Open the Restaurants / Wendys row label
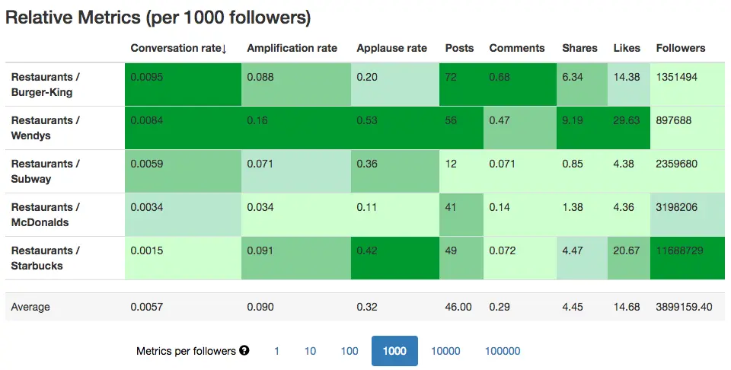 [x=46, y=128]
